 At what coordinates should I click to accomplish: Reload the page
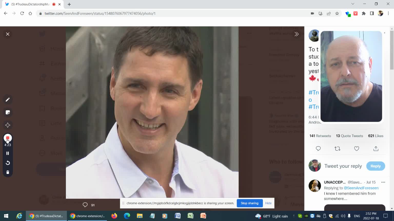click(x=22, y=13)
